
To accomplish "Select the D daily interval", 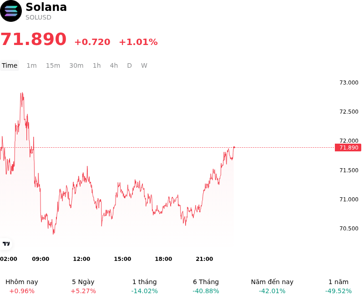I will (x=130, y=65).
